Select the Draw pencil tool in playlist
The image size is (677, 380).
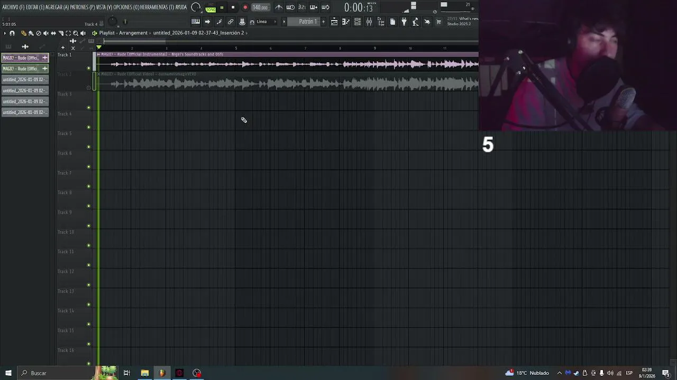(24, 33)
